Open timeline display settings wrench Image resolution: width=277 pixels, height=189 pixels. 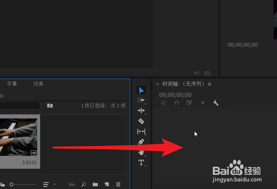click(x=216, y=103)
